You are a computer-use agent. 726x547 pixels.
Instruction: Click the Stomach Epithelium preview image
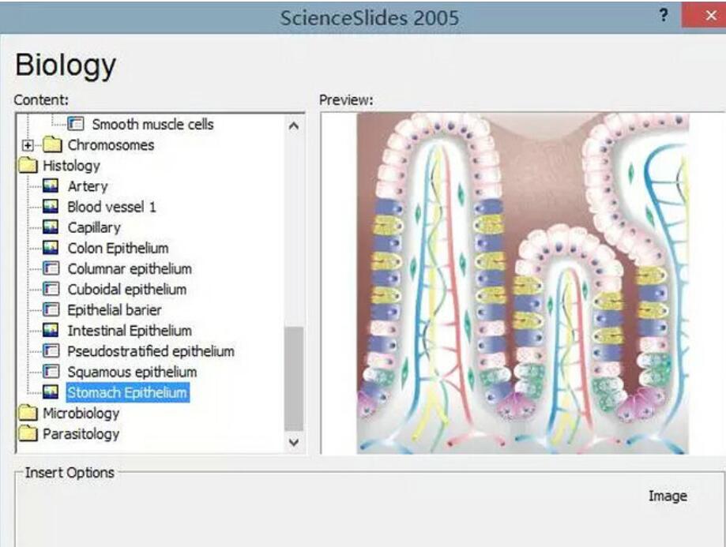pos(522,283)
